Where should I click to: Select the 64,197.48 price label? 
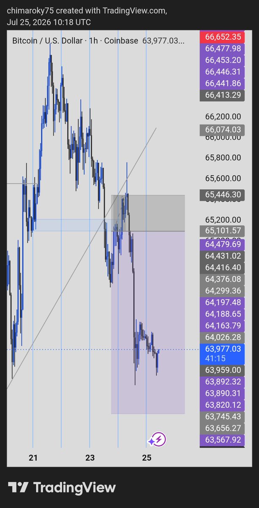(x=222, y=302)
